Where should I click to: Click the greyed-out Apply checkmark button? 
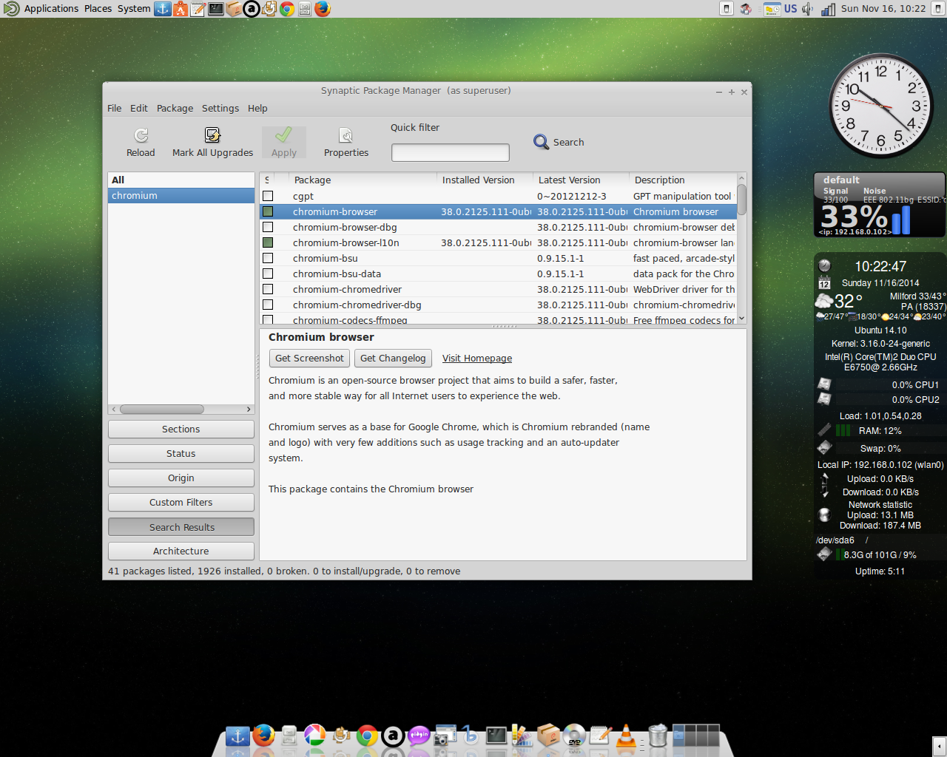point(283,143)
